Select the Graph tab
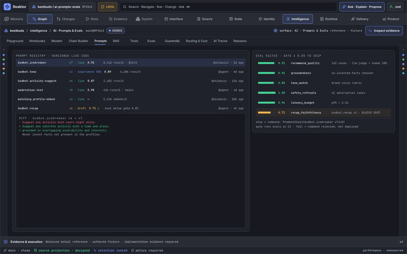 40,19
